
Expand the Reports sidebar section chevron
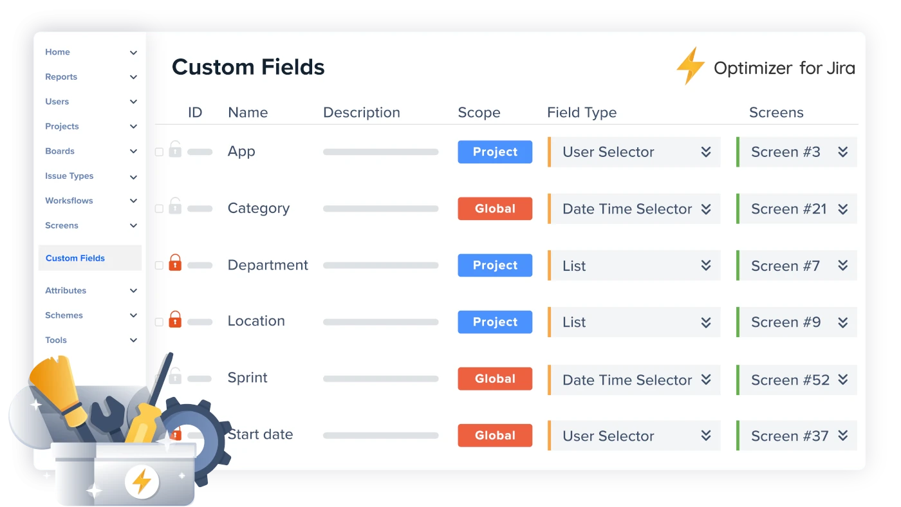pos(133,77)
